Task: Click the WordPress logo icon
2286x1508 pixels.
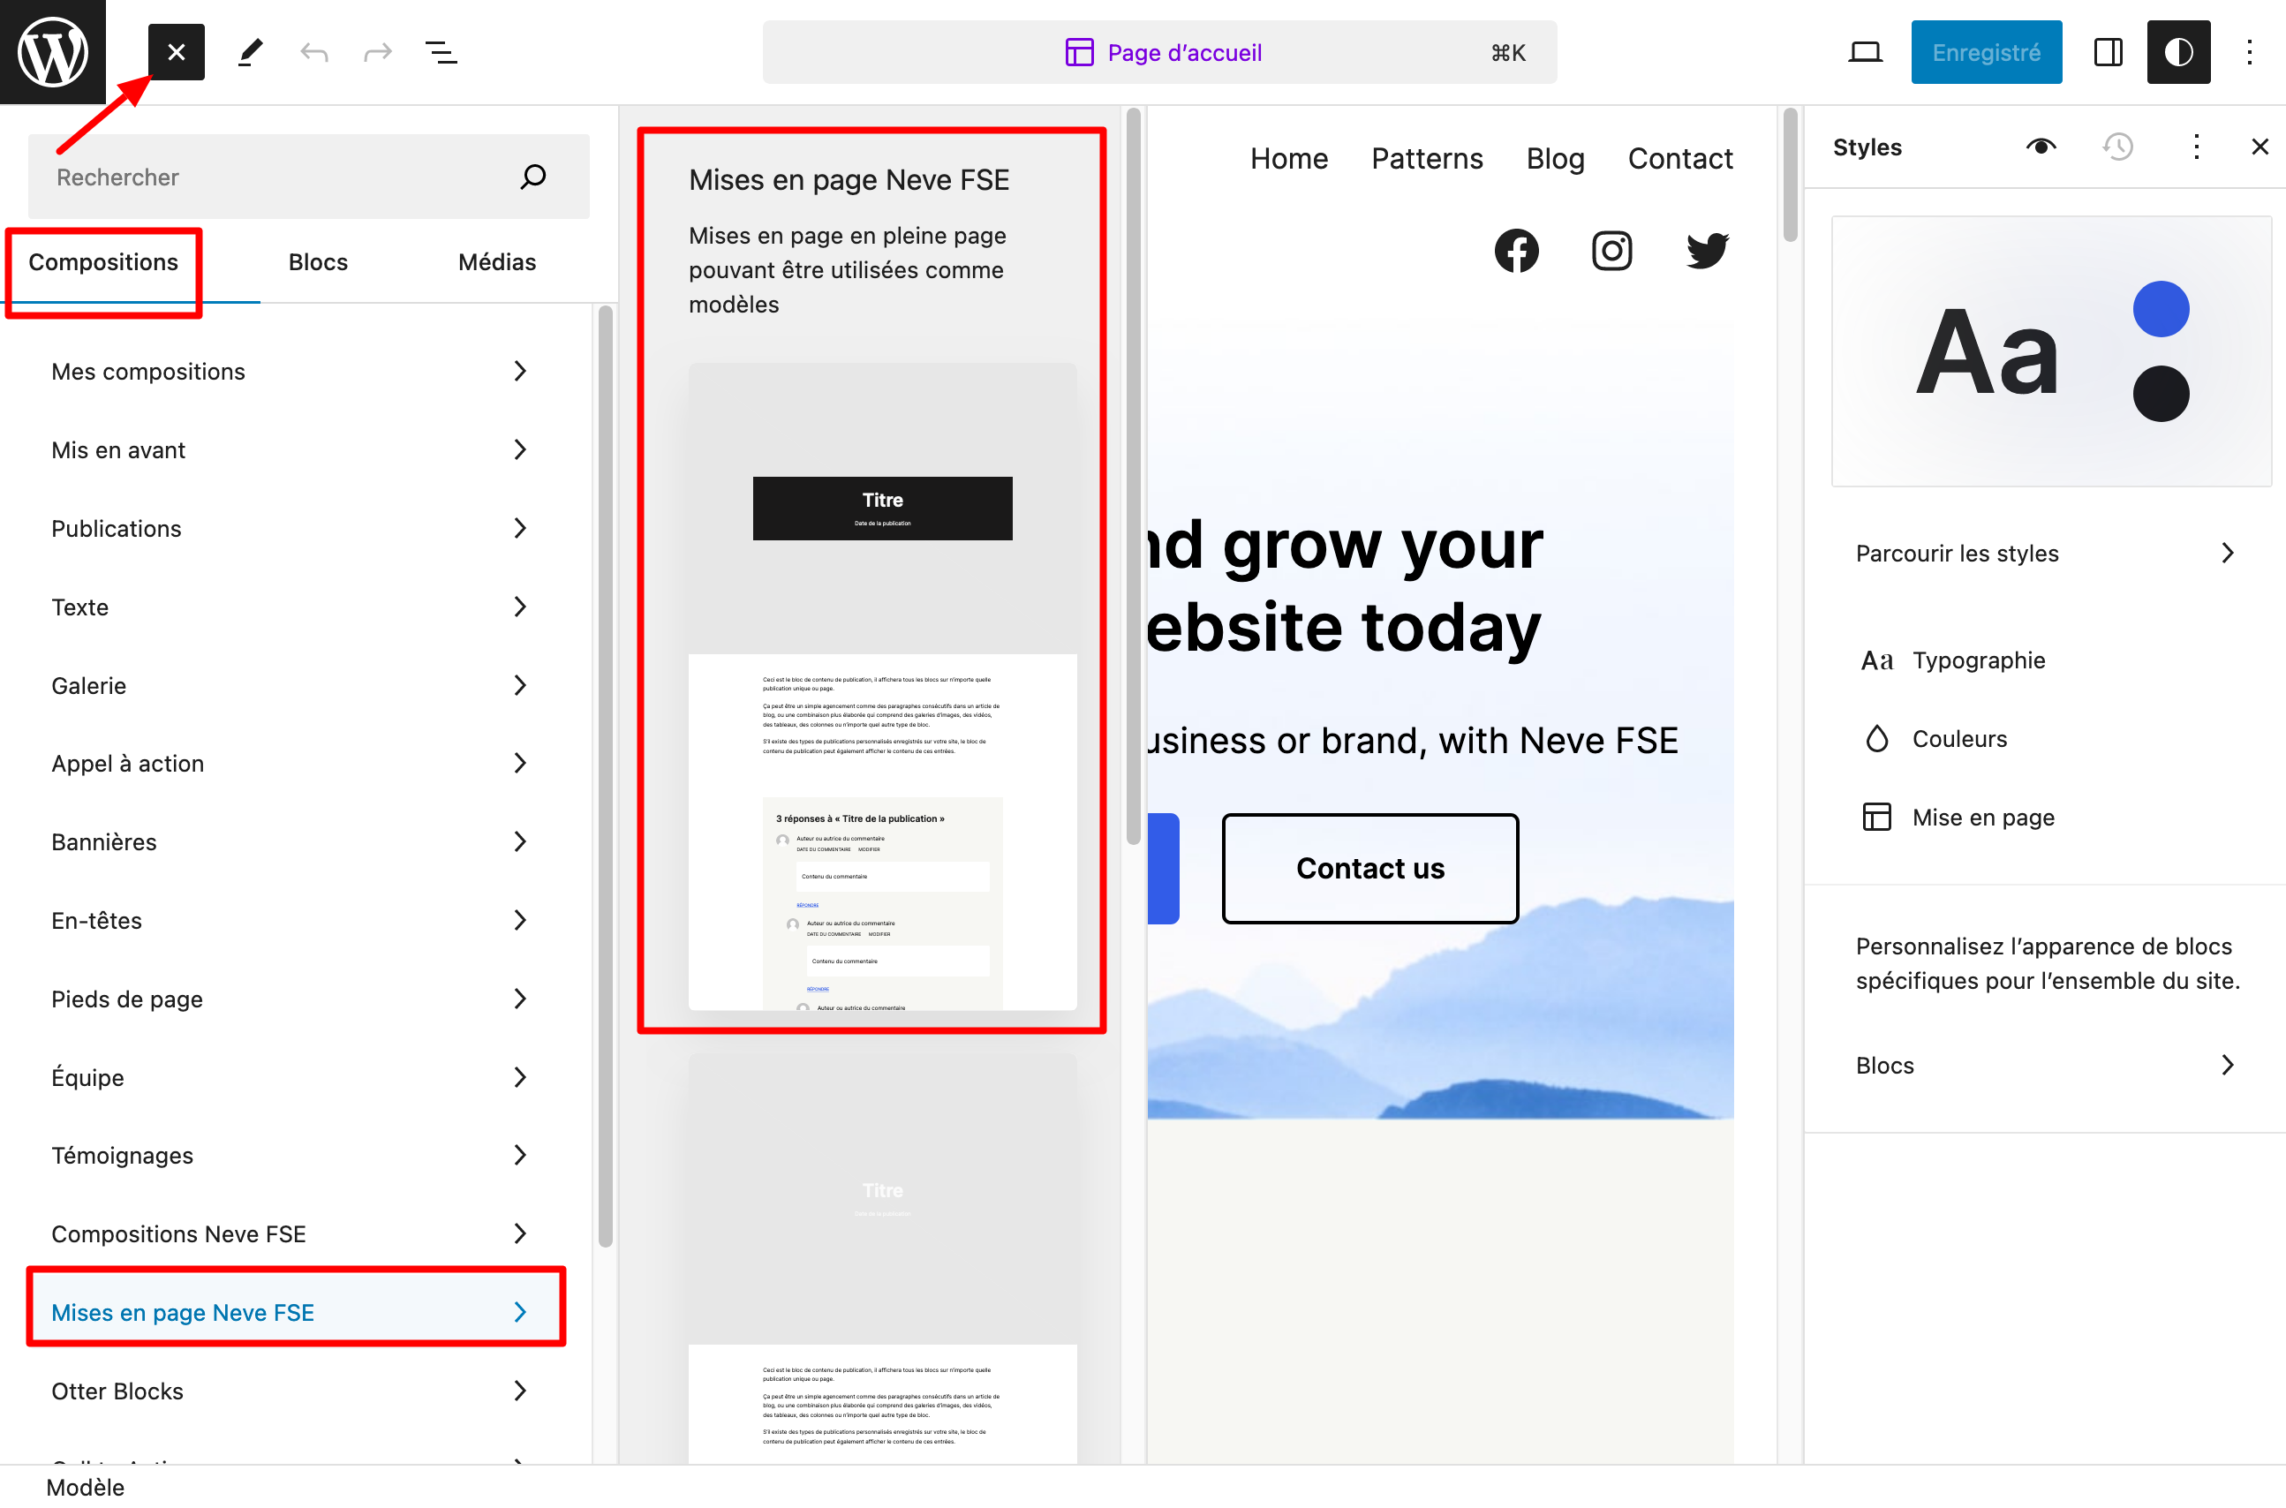Action: [x=52, y=52]
